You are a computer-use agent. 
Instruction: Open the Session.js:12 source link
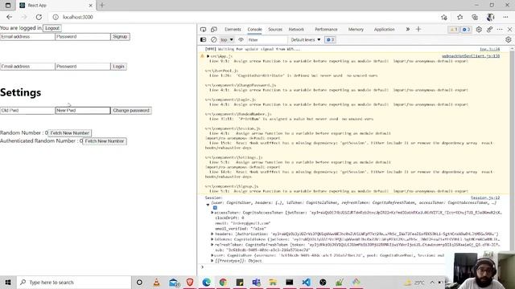(485, 198)
